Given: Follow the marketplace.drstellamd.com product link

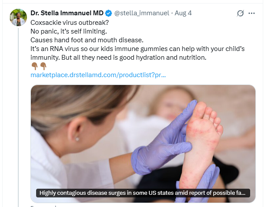Looking at the screenshot, I should [x=98, y=75].
